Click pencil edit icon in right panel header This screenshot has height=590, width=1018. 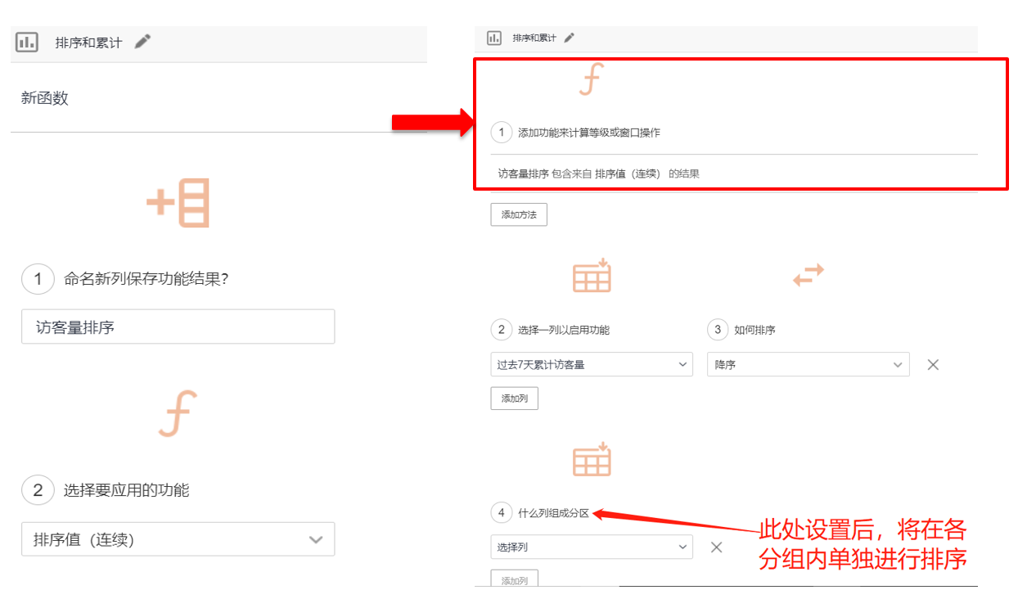coord(570,38)
